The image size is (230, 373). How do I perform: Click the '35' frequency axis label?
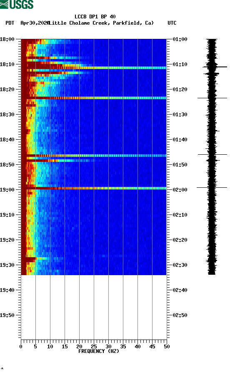[123, 347]
